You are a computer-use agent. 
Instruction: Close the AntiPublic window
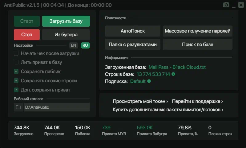[x=241, y=5]
